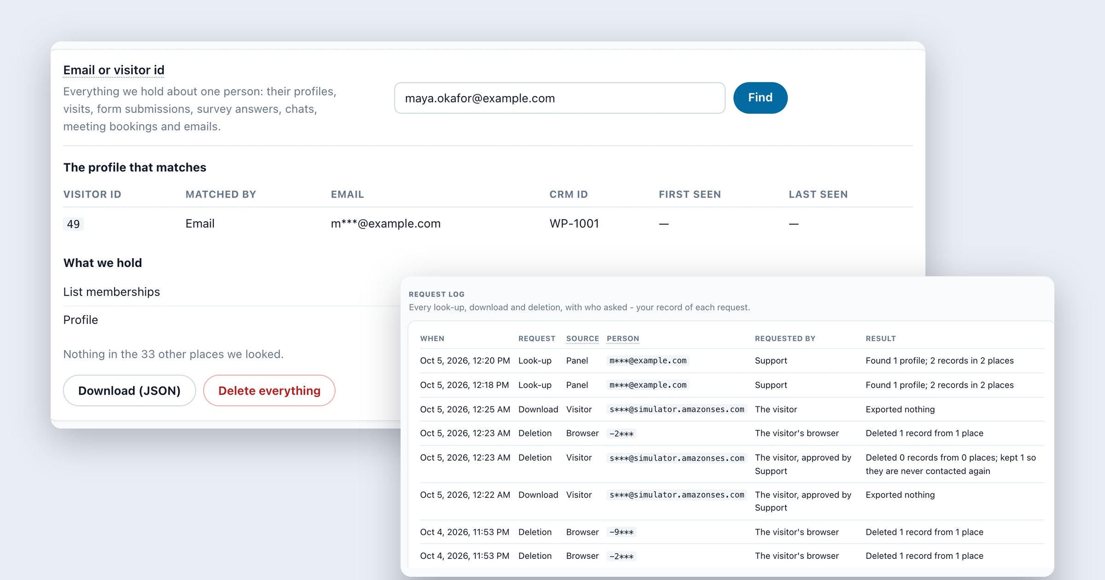The image size is (1105, 580).
Task: Click 'The profile that matches' heading
Action: tap(135, 167)
